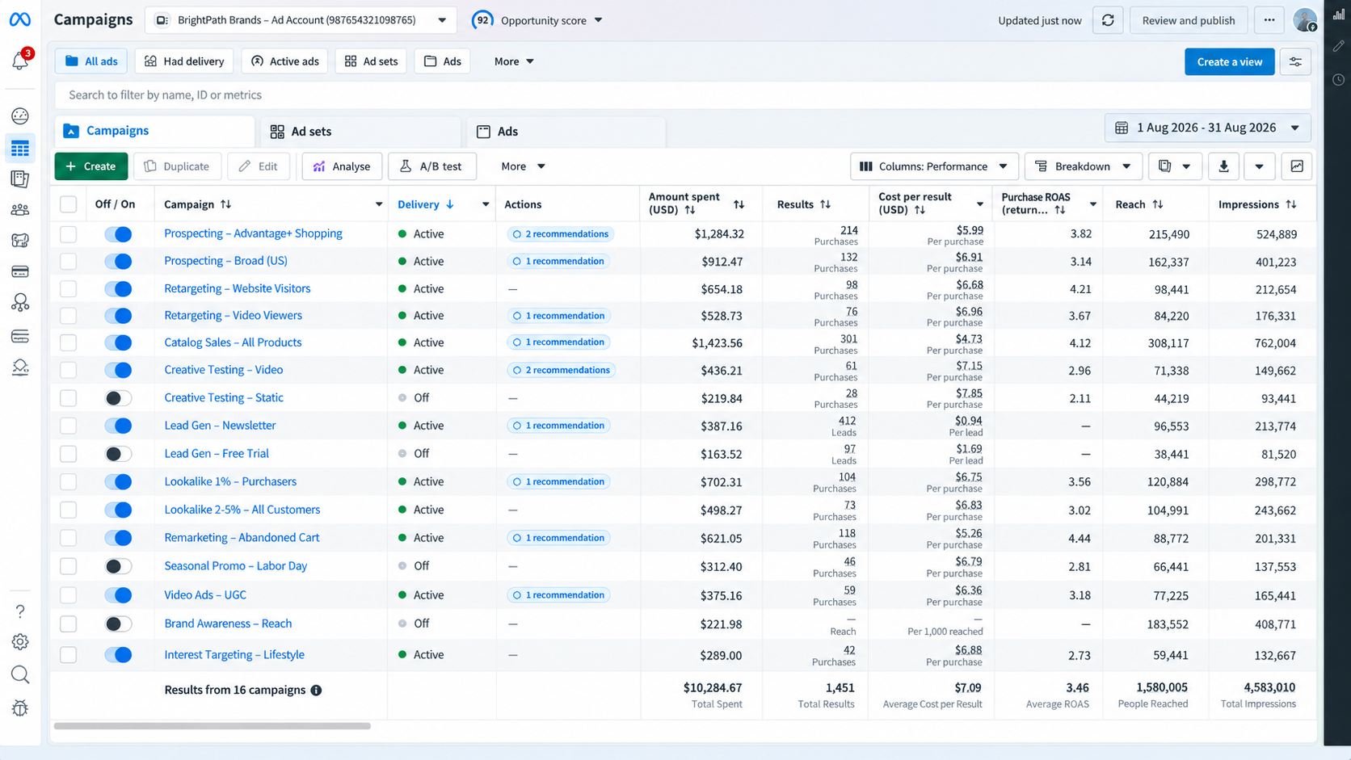
Task: Click the Analyse button
Action: (342, 166)
